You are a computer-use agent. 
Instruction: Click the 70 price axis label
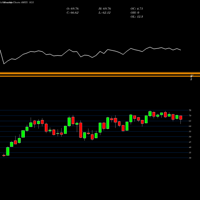point(190,116)
